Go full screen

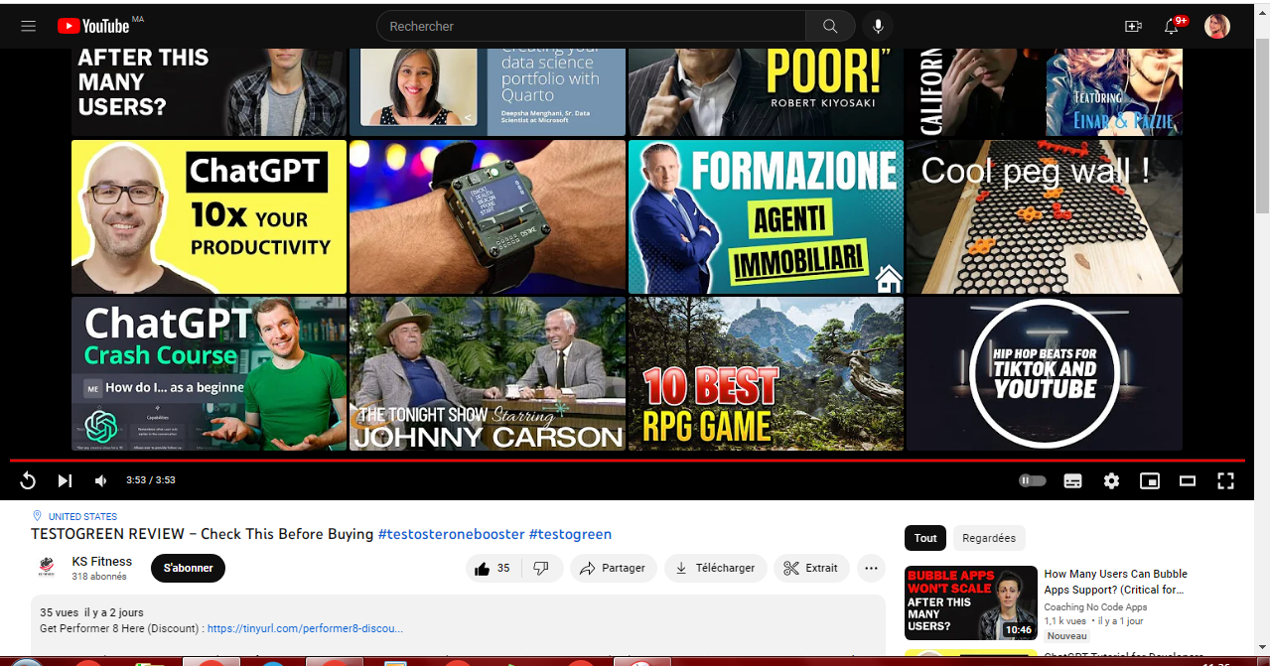1225,480
